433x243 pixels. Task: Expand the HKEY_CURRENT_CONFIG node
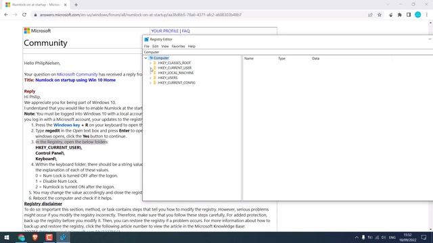(150, 82)
